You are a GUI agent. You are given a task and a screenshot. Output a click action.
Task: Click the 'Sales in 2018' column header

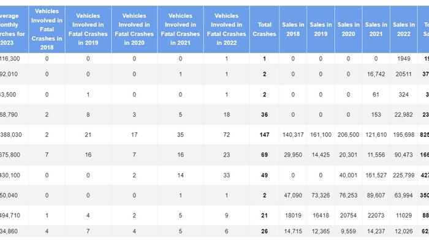[293, 29]
